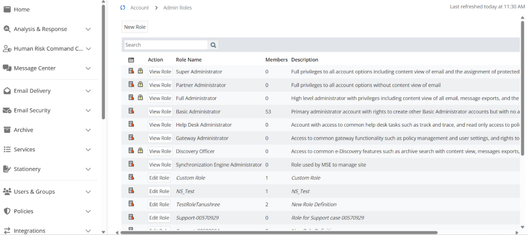Expand the Human Risk Command Center chevron

[x=88, y=49]
